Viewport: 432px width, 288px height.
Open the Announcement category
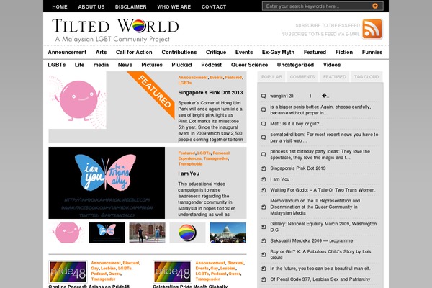pyautogui.click(x=67, y=52)
